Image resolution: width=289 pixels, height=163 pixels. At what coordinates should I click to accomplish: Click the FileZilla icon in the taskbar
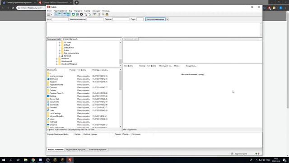pyautogui.click(x=70, y=160)
